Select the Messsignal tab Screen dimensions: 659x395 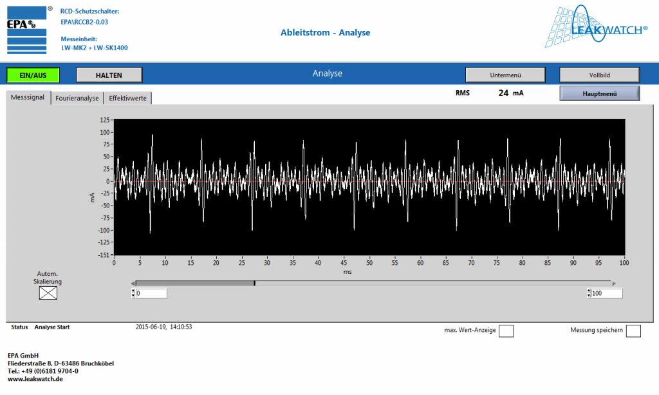tap(26, 98)
